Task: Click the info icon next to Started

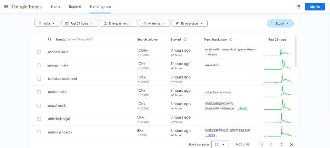Action: click(x=185, y=40)
